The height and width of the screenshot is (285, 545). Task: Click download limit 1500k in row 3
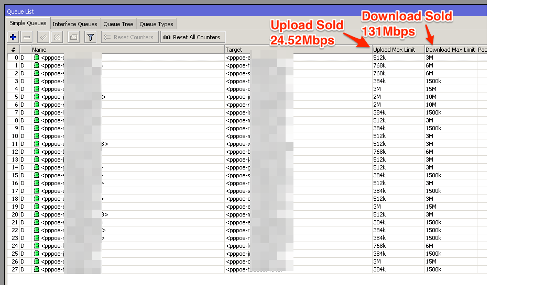coord(433,81)
